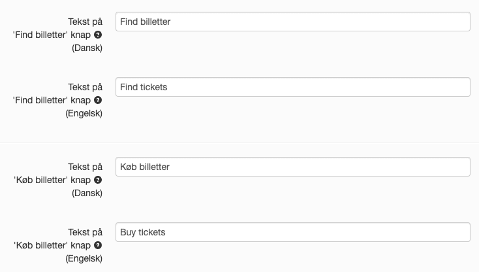Viewport: 479px width, 272px height.
Task: Click the 'Find tickets' text field
Action: tap(292, 87)
